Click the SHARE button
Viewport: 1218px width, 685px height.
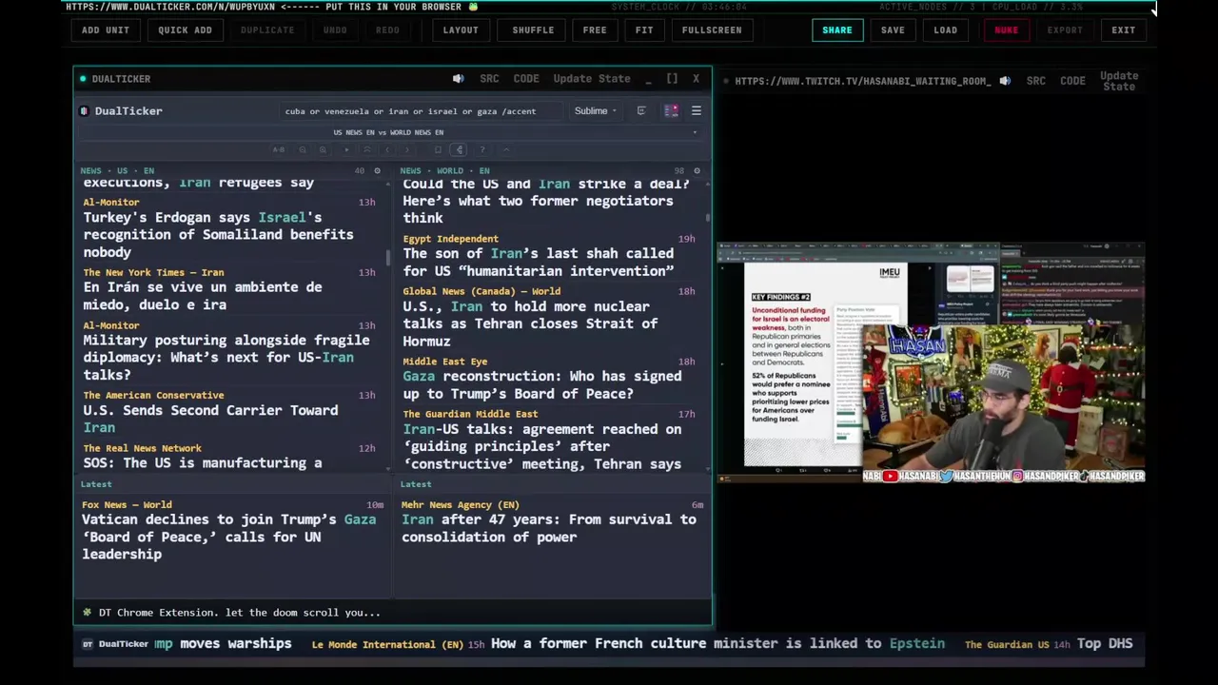837,30
